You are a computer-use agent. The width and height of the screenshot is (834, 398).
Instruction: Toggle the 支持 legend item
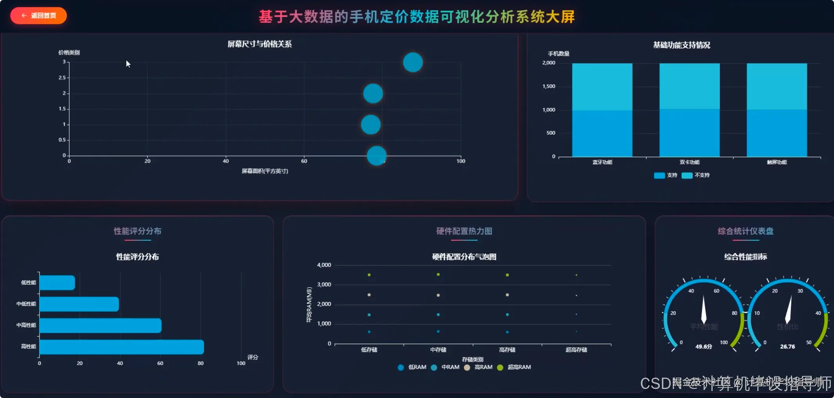pyautogui.click(x=665, y=175)
